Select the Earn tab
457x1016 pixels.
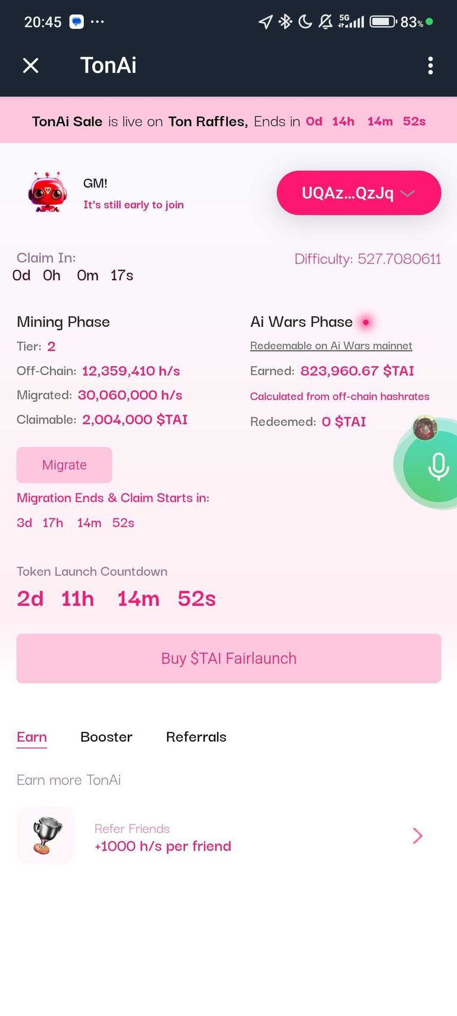(32, 737)
